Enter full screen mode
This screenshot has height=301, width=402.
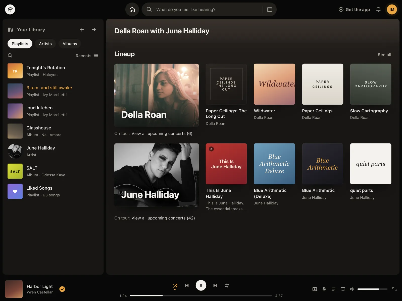tap(394, 289)
